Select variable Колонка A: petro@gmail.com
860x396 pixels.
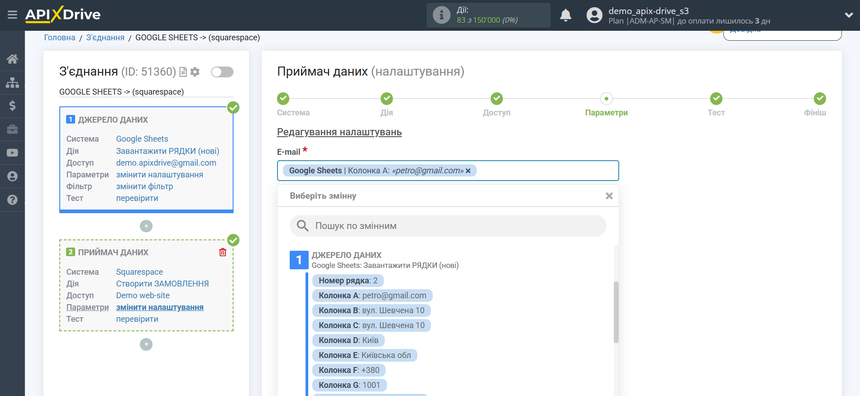click(x=372, y=296)
